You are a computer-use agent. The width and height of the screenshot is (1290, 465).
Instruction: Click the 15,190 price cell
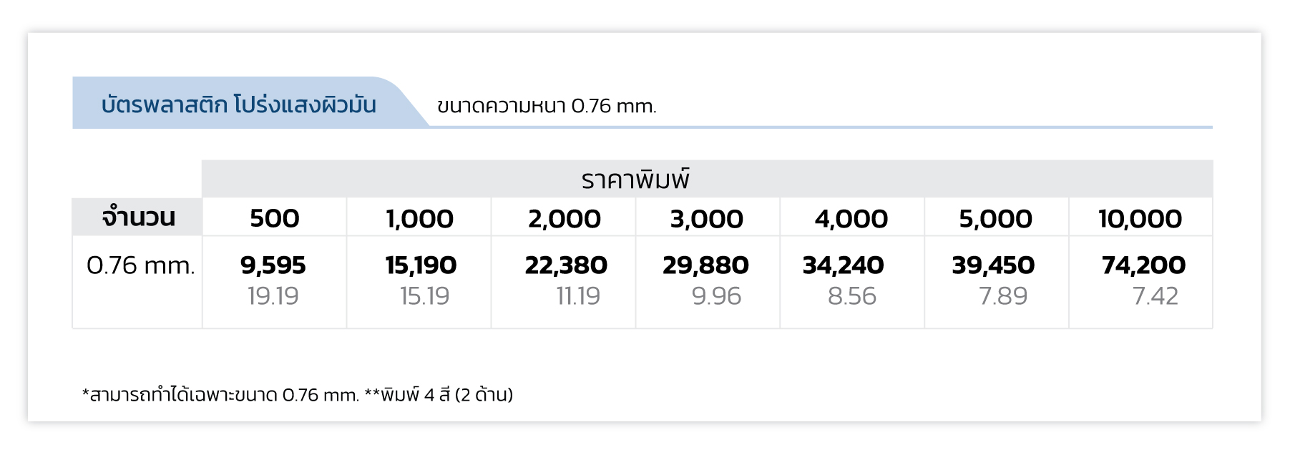tap(419, 282)
